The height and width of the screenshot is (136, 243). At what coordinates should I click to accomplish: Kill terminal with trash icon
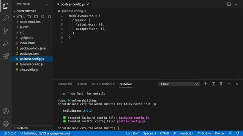[221, 84]
